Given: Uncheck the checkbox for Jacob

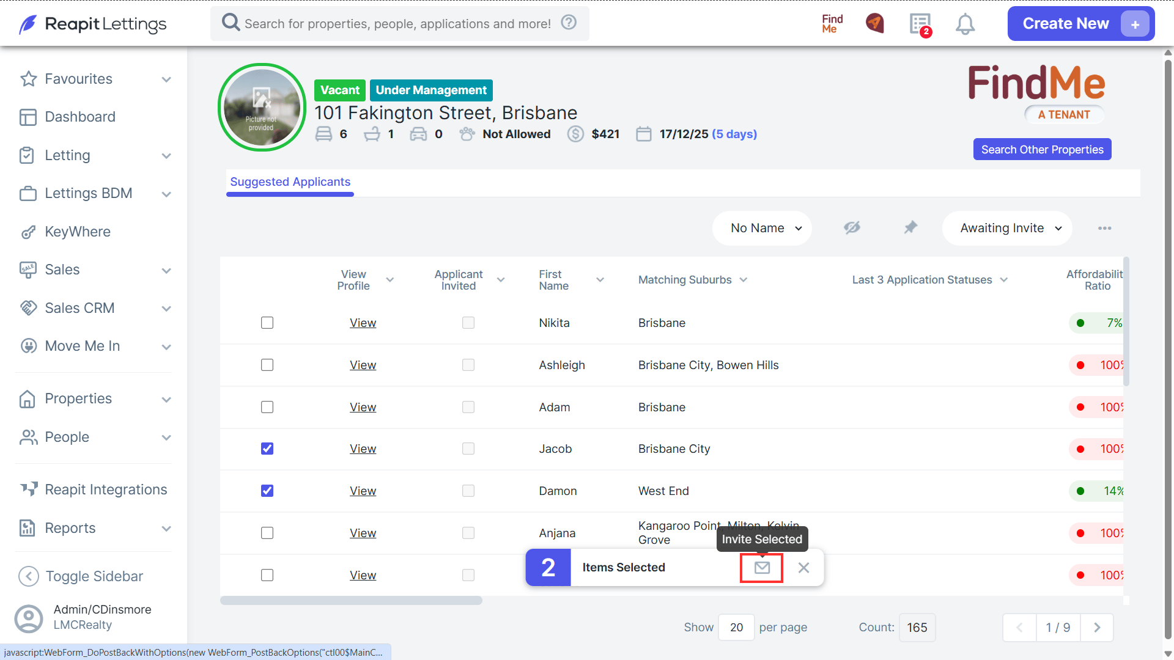Looking at the screenshot, I should click(267, 449).
